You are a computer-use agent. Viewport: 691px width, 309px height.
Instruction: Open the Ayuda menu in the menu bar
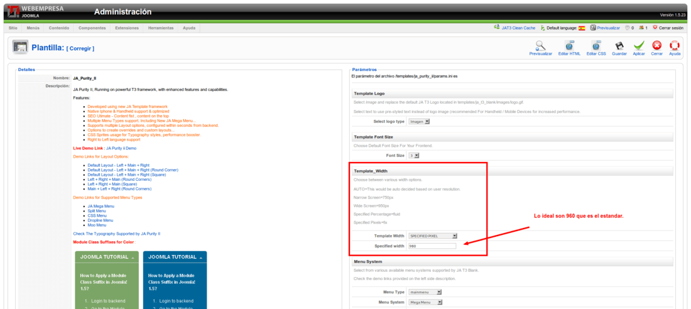coord(189,28)
